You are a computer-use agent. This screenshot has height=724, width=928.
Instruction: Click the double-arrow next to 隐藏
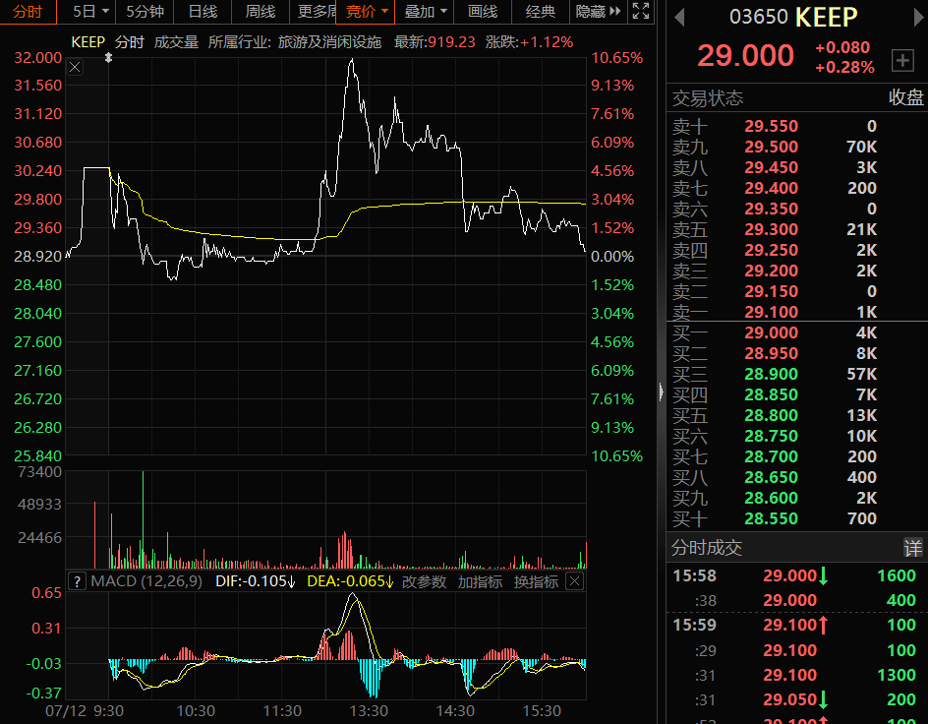click(x=615, y=12)
